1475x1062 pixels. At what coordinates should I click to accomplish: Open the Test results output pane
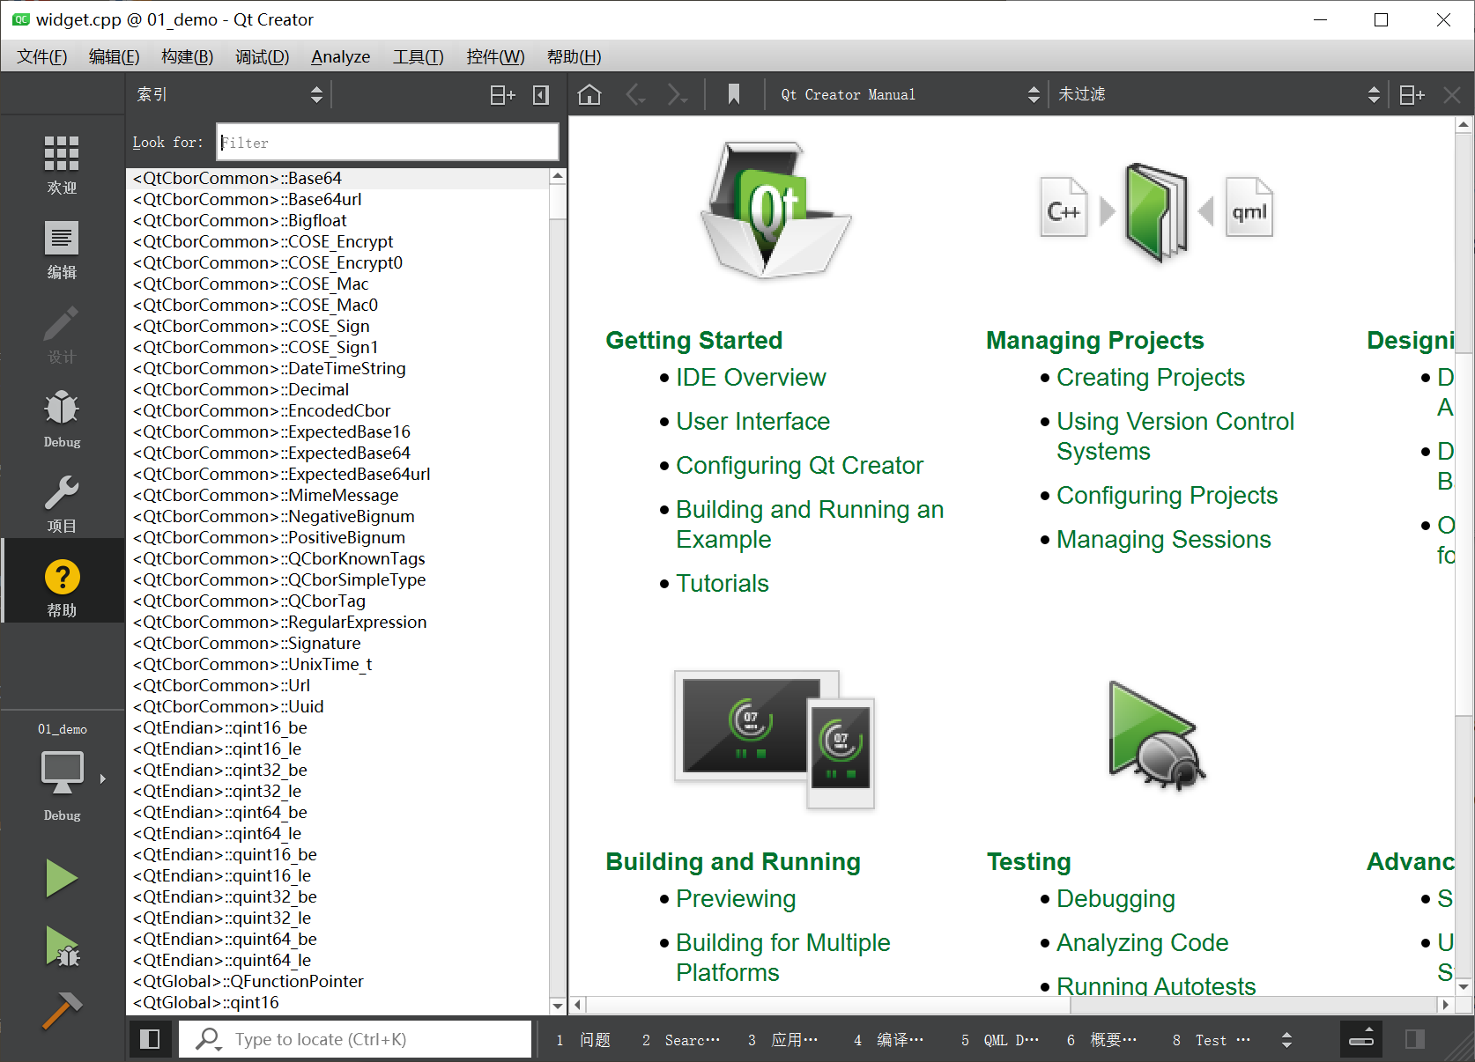point(1212,1040)
